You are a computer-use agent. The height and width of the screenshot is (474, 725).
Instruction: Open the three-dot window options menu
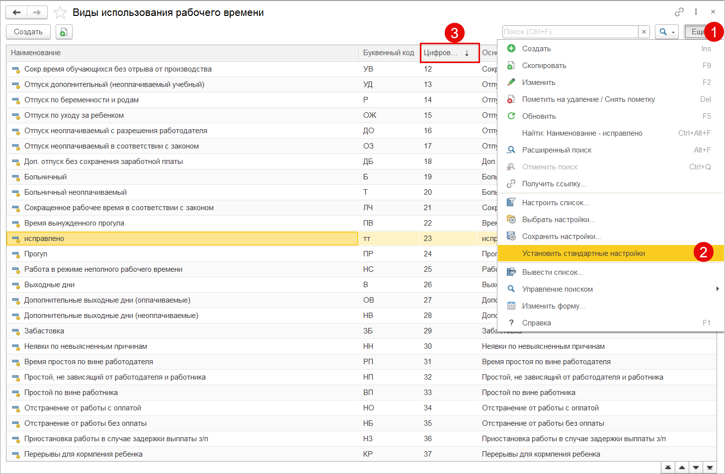coord(696,12)
